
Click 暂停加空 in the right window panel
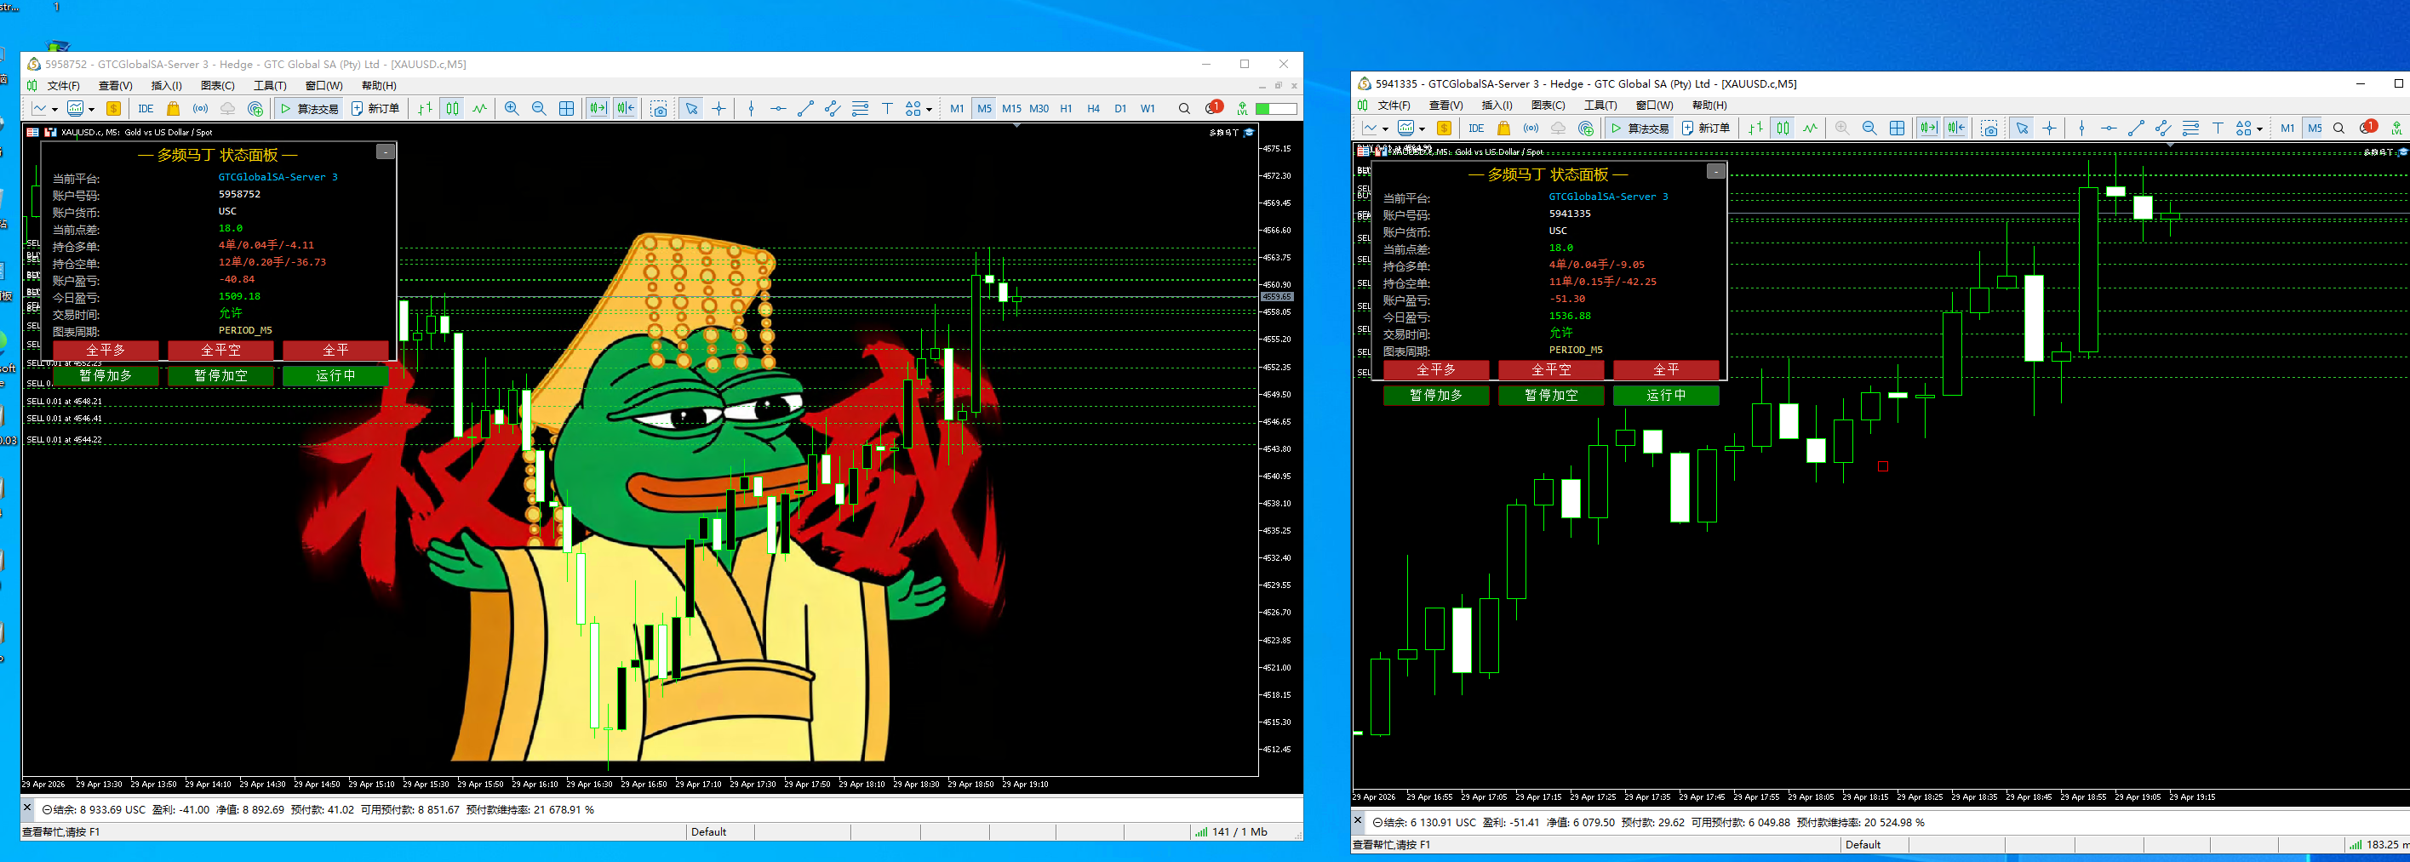coord(1551,396)
